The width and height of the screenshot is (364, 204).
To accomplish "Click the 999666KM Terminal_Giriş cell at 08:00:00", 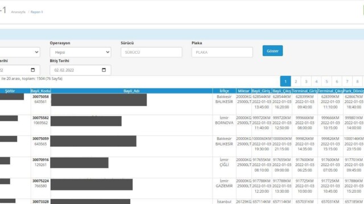I will tap(305, 125).
